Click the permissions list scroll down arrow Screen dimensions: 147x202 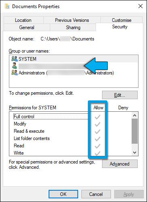tap(134, 153)
